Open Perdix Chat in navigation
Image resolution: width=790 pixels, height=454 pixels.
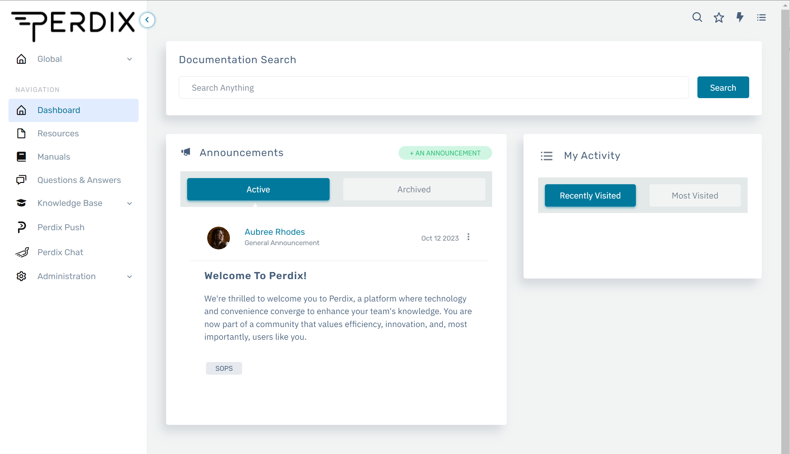tap(73, 252)
